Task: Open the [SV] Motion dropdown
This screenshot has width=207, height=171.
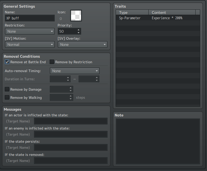Action: click(30, 45)
